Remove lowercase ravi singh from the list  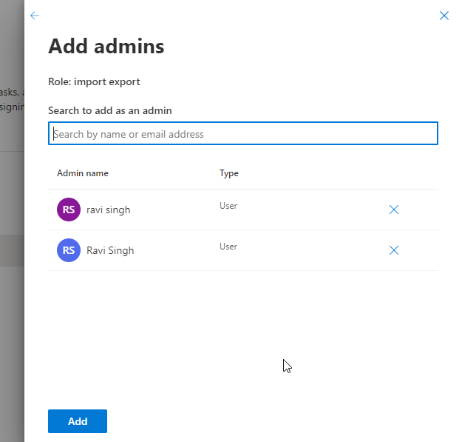394,210
